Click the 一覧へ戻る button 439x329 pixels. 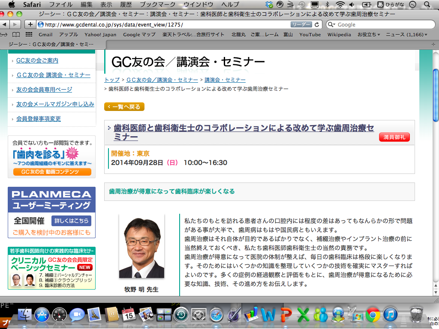coord(124,107)
